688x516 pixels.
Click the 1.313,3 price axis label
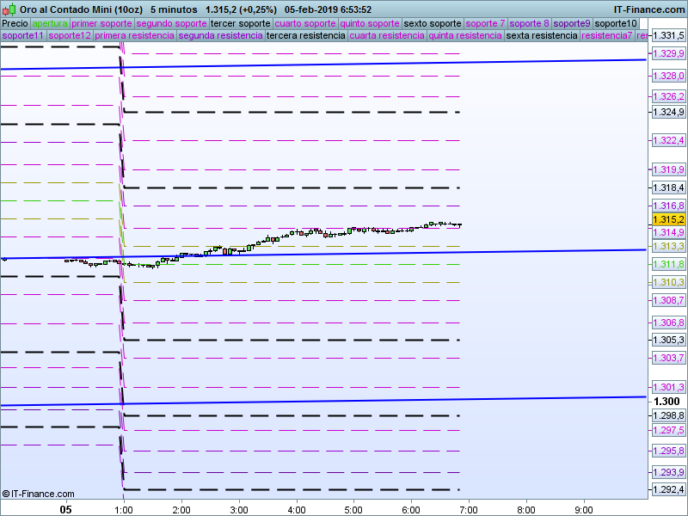(669, 246)
